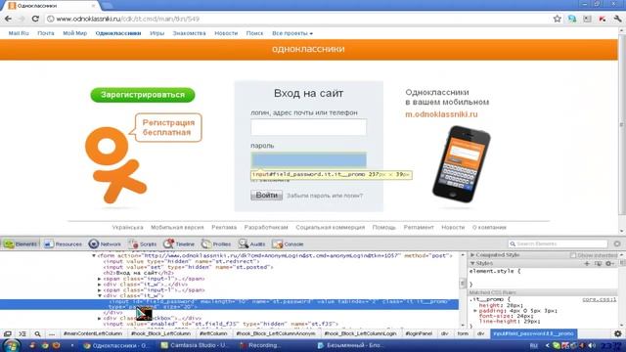Select the form breadcrumb
626x352 pixels.
point(463,333)
